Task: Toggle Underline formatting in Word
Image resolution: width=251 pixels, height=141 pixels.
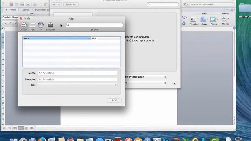Action: 15,23
